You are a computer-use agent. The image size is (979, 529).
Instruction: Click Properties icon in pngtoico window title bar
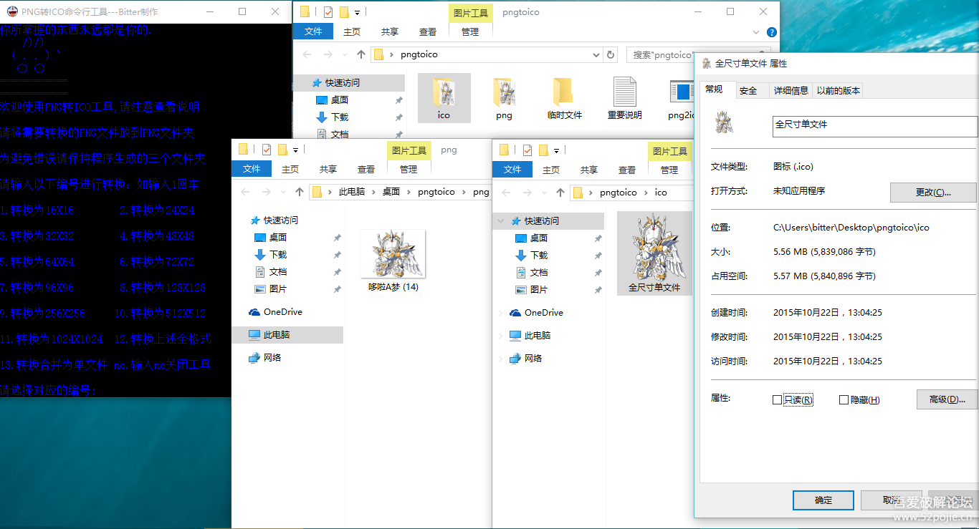[328, 11]
